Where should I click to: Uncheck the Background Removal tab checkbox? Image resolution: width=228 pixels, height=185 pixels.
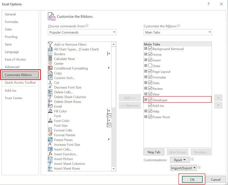[x=150, y=49]
